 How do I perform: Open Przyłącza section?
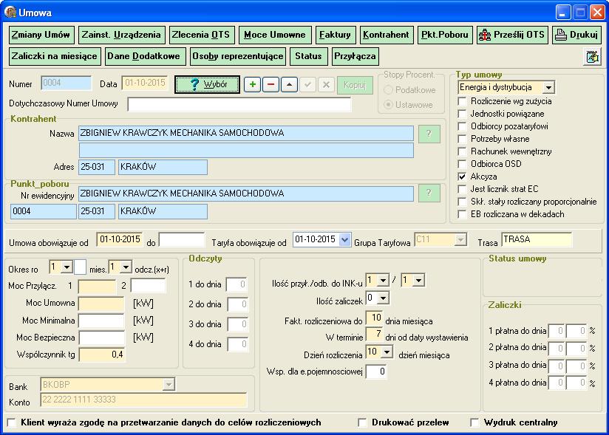click(x=355, y=56)
